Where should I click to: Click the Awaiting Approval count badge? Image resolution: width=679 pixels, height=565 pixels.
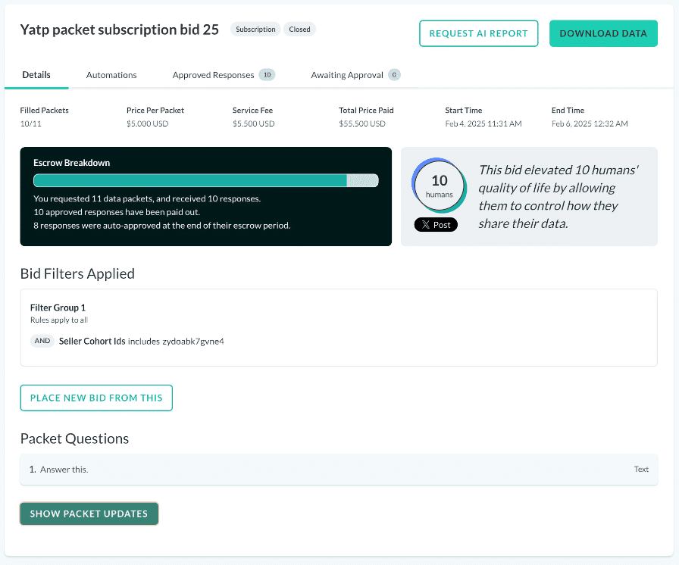point(394,75)
